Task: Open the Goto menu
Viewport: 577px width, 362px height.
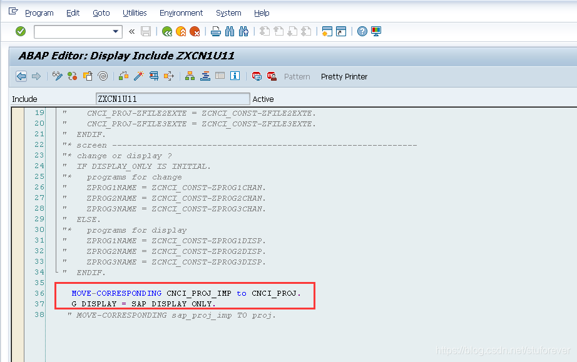Action: pos(101,13)
